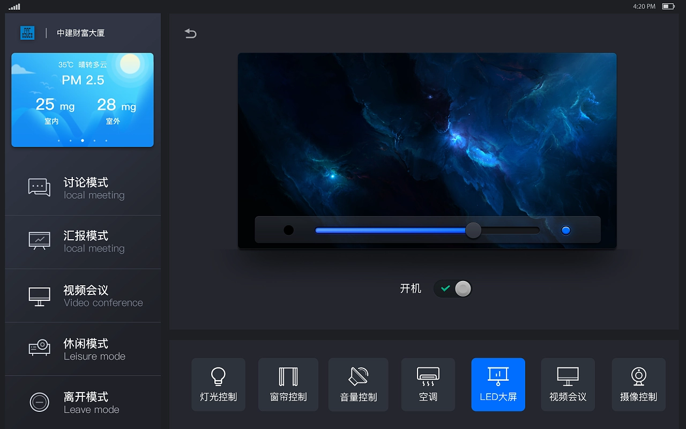Click the brightness slider handle
This screenshot has height=429, width=686.
(473, 230)
